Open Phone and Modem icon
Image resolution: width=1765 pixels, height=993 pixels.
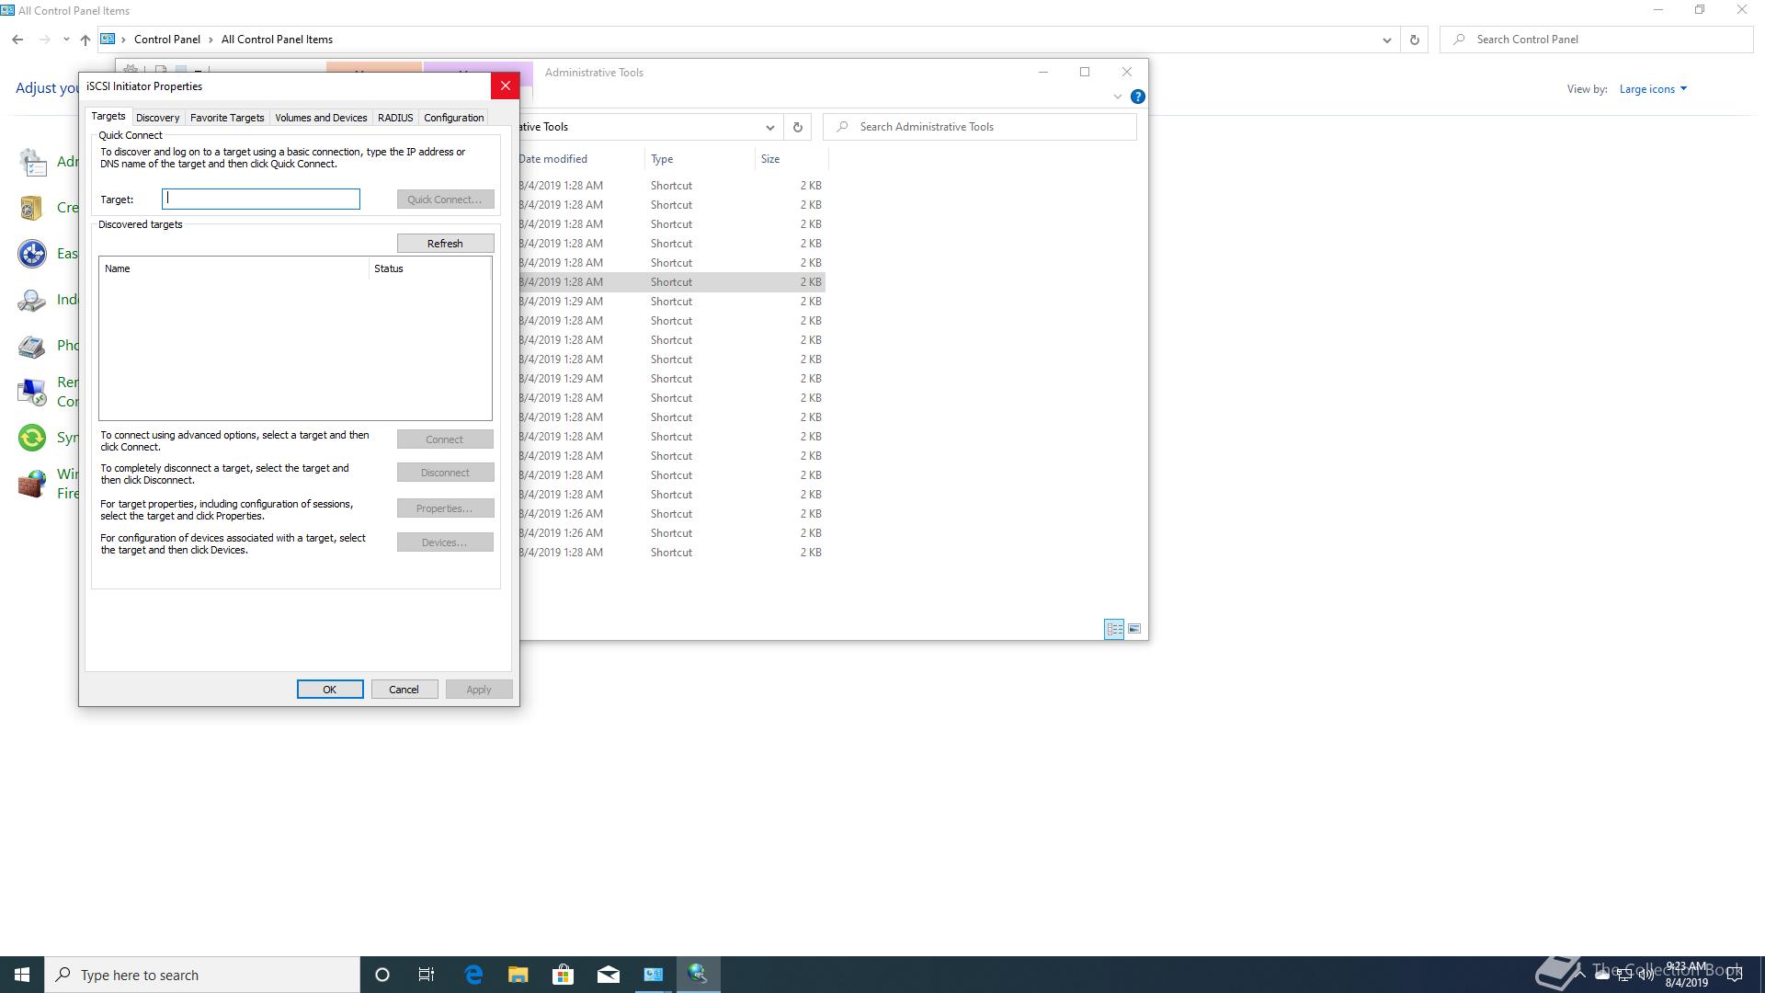[31, 346]
